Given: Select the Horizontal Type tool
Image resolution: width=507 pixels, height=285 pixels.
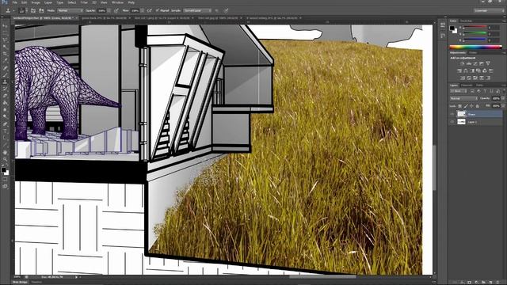Looking at the screenshot, I should [x=5, y=131].
